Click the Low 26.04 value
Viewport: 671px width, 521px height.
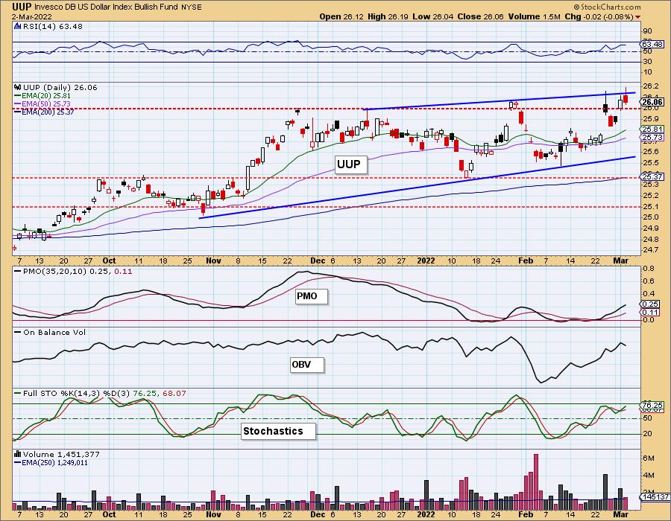point(433,16)
